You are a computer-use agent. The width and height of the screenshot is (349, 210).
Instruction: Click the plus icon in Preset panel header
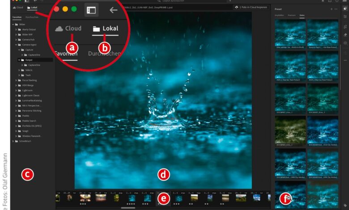click(x=332, y=9)
